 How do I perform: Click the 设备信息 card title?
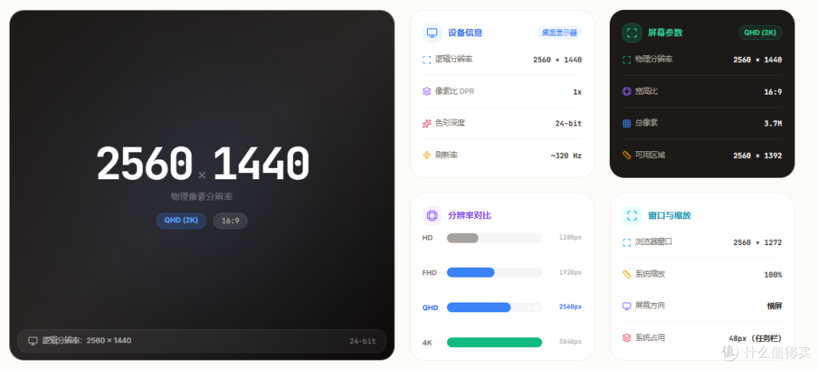click(x=465, y=33)
